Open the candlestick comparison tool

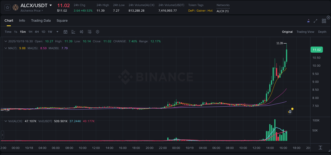click(82, 31)
